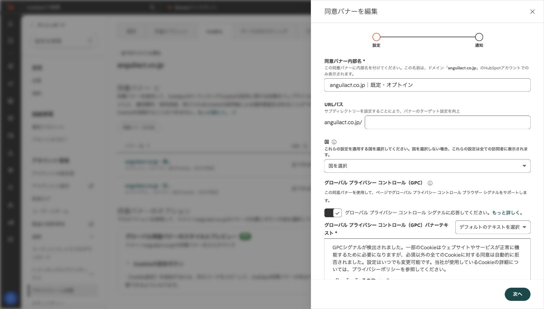544x309 pixels.
Task: Focus the URLパス input field
Action: point(448,122)
